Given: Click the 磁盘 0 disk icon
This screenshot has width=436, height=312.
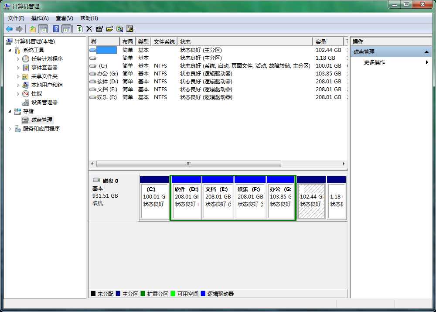Looking at the screenshot, I should tap(96, 180).
